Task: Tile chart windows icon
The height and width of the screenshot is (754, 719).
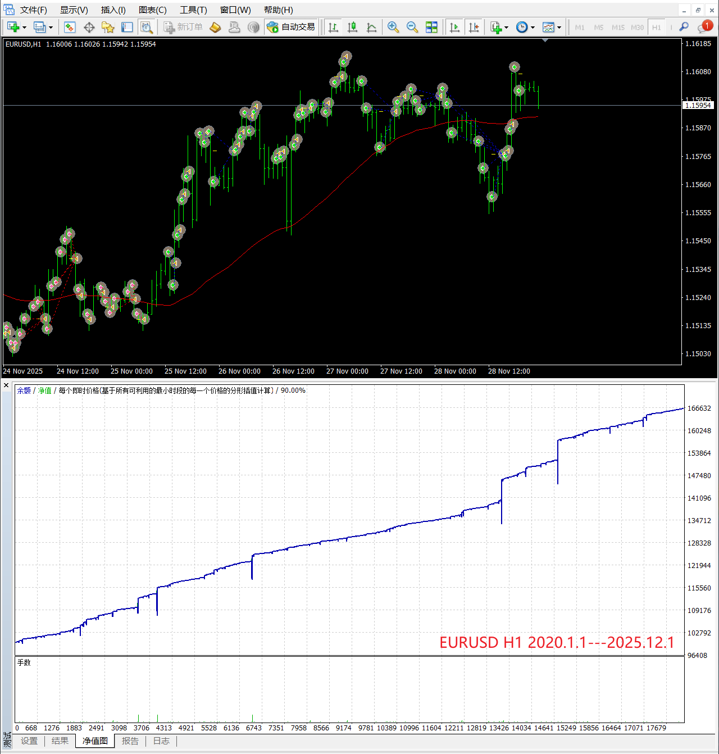Action: pos(431,27)
